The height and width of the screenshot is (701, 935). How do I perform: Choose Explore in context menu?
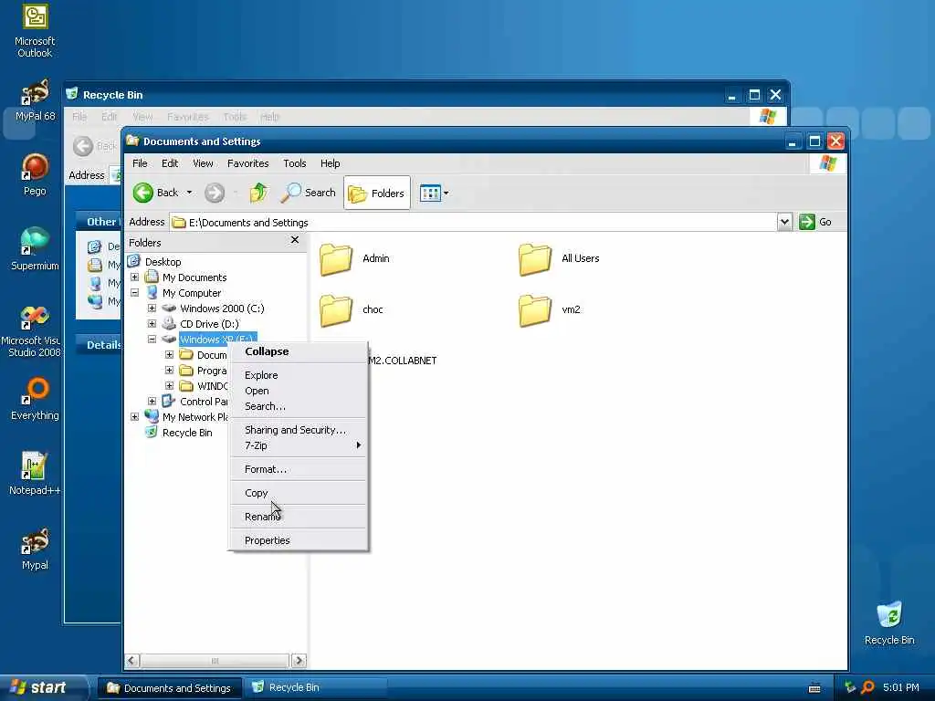coord(299,375)
